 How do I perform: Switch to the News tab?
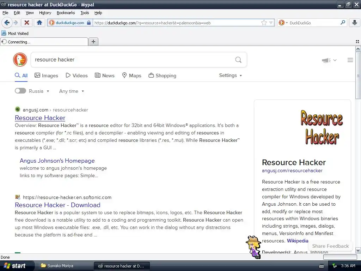[105, 76]
